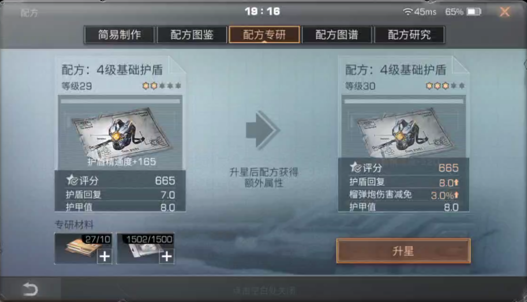Screen dimensions: 527x302
Task: Click the 1502/1500 silver material icon
Action: click(x=145, y=249)
